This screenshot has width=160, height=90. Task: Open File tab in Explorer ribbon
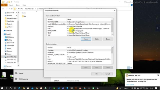coord(4,5)
